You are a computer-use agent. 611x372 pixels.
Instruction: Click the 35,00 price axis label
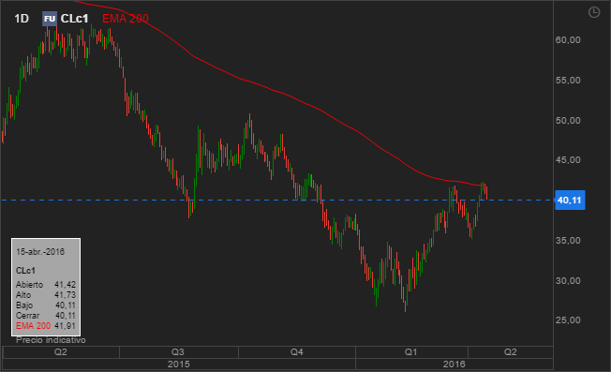coord(568,241)
